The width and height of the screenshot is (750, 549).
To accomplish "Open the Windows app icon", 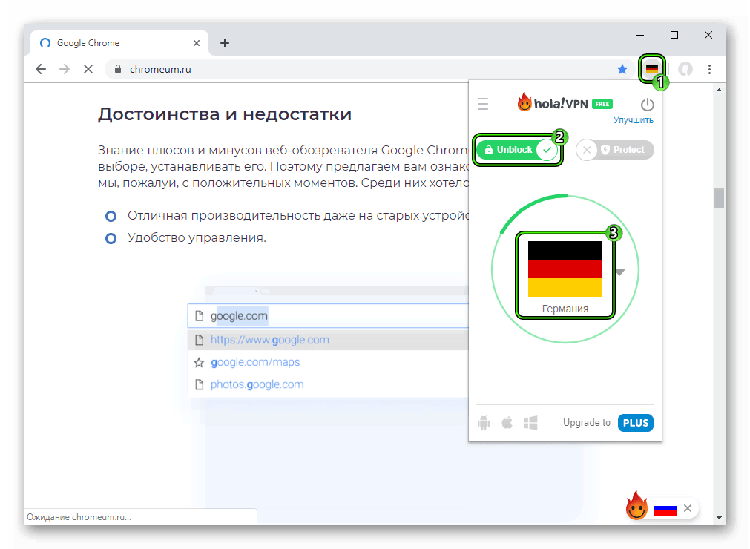I will pyautogui.click(x=530, y=423).
